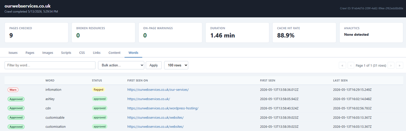The height and width of the screenshot is (131, 406).
Task: Click ashley first seen 13:58:05.942Z timestamp
Action: [x=279, y=99]
